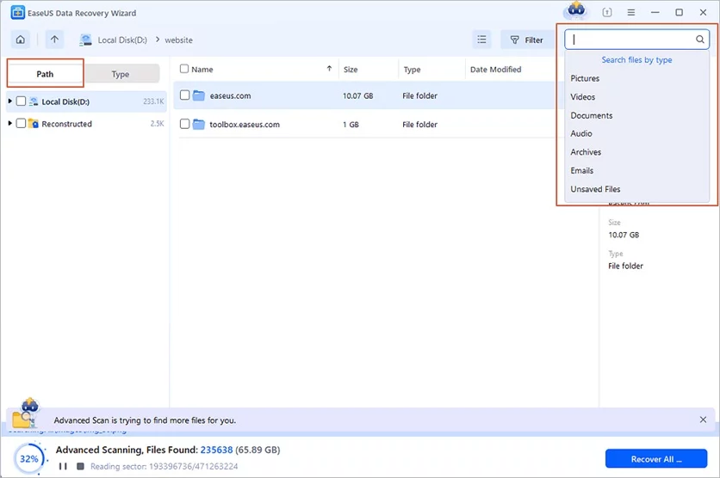Expand the Local Disk(D:) tree node

click(9, 101)
